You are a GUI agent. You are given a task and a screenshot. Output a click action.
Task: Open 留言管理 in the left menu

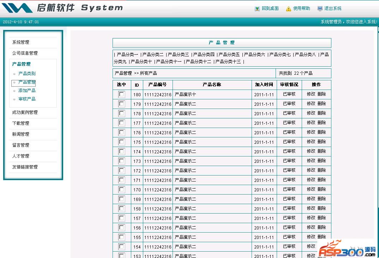(x=21, y=145)
